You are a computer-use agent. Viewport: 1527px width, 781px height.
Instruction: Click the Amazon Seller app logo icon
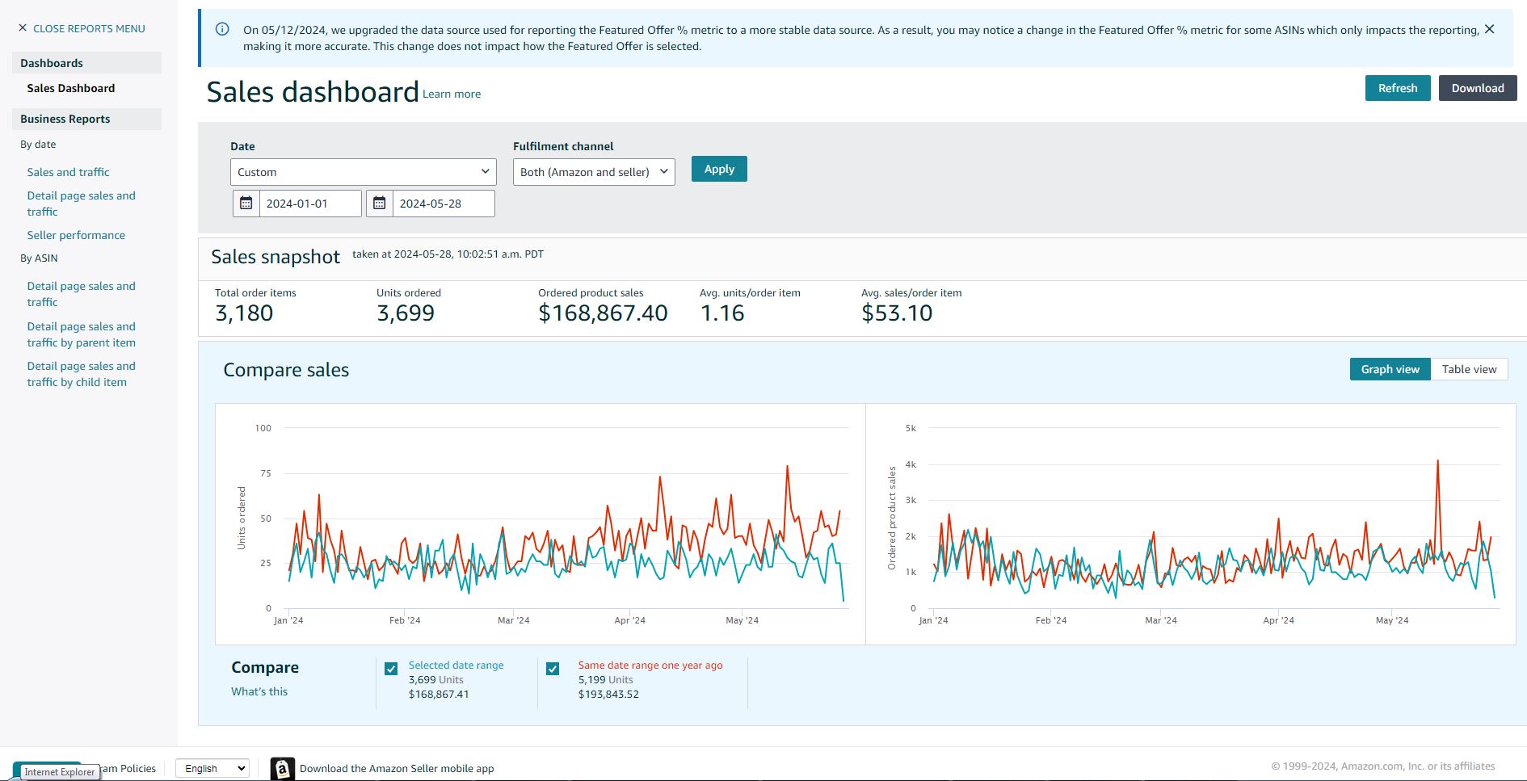(282, 769)
